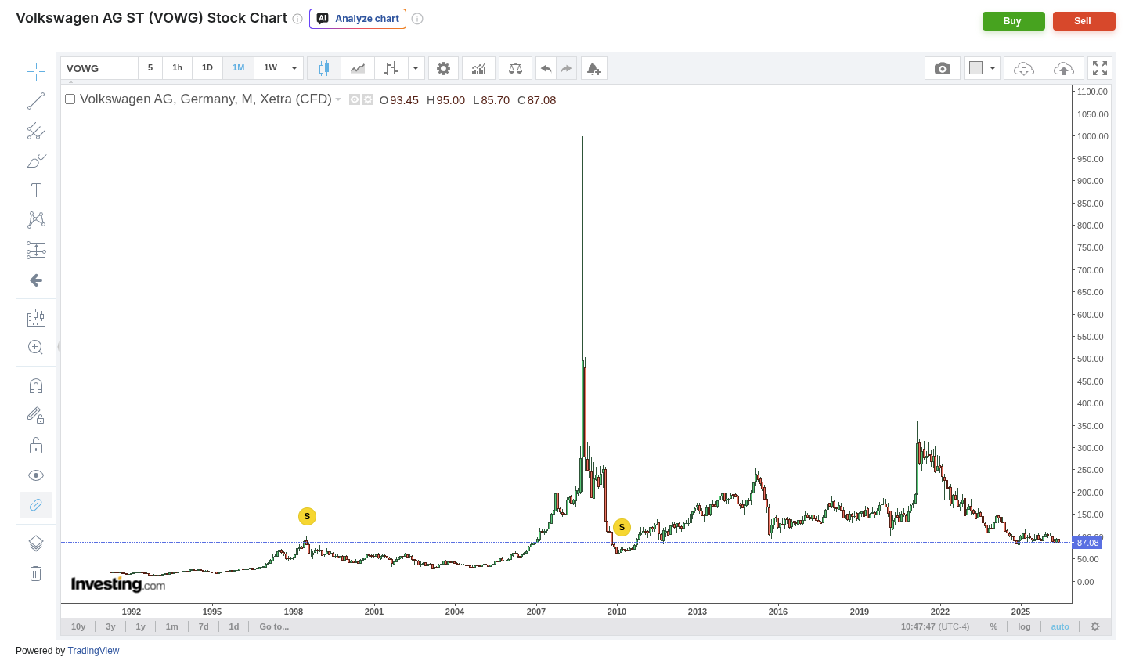Select the 1W interval
Viewport: 1125px width, 668px height.
[270, 68]
